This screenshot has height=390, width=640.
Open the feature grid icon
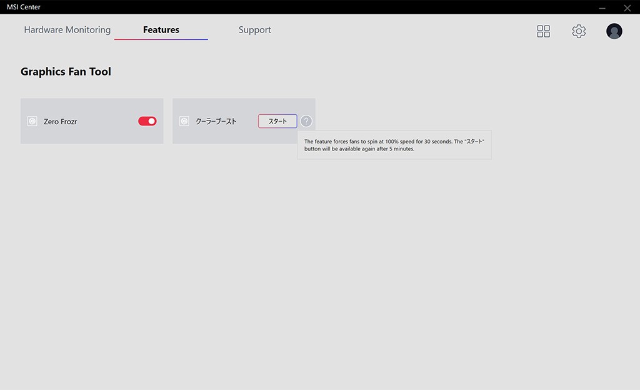(x=543, y=31)
